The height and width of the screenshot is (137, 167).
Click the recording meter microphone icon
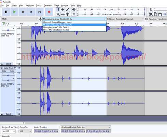(x=74, y=14)
